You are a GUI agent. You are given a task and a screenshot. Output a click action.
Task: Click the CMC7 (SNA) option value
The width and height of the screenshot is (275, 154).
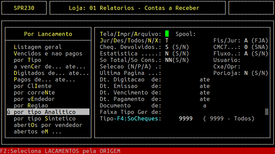[x=246, y=47]
